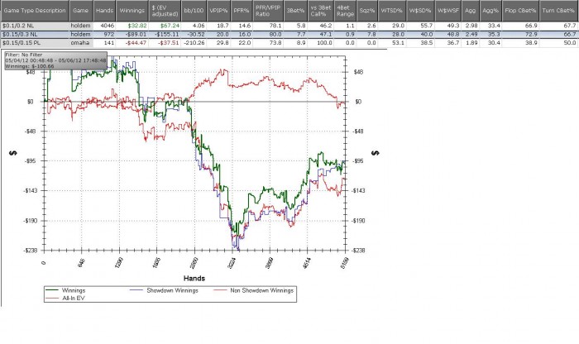
Task: Click the Filter: No Filter info box
Action: [x=55, y=60]
